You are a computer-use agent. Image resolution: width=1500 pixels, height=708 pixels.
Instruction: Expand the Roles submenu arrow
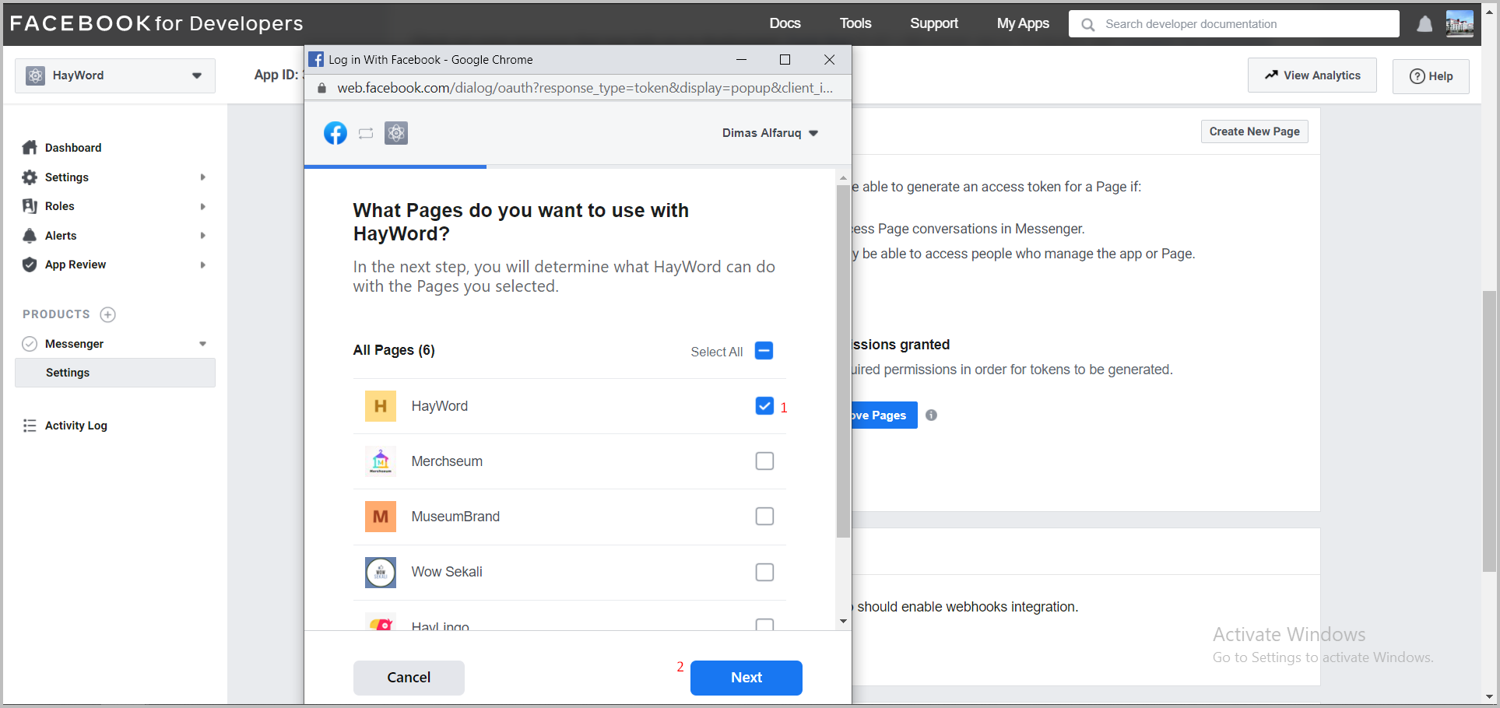coord(202,206)
